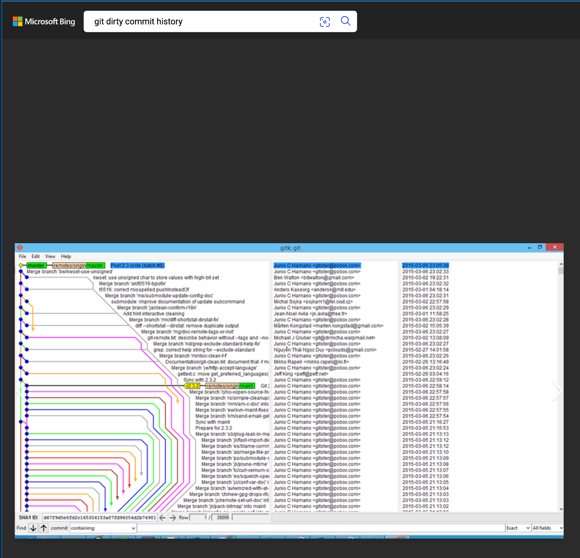580x558 pixels.
Task: Select commit 'Post 2.3 cycle (batch #8)'
Action: (138, 266)
